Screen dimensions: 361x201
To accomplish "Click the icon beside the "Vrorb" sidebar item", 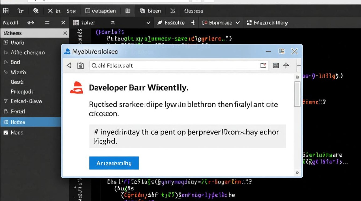I will 6,42.
